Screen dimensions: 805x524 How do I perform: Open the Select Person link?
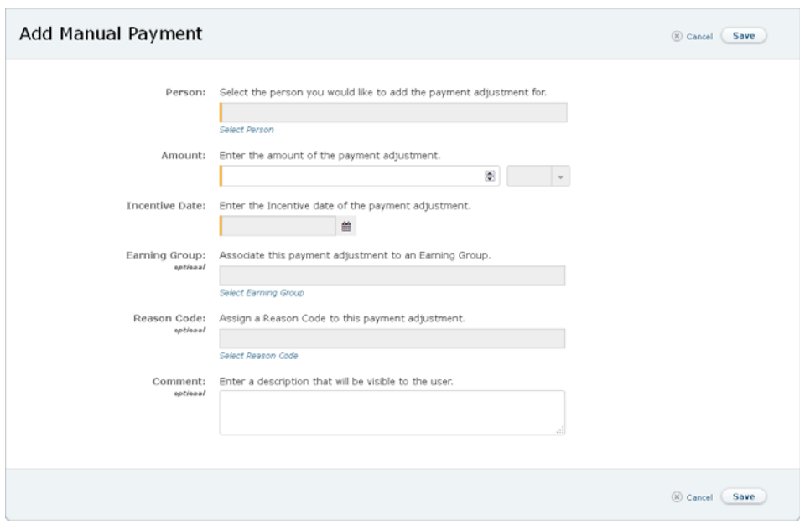pos(246,130)
